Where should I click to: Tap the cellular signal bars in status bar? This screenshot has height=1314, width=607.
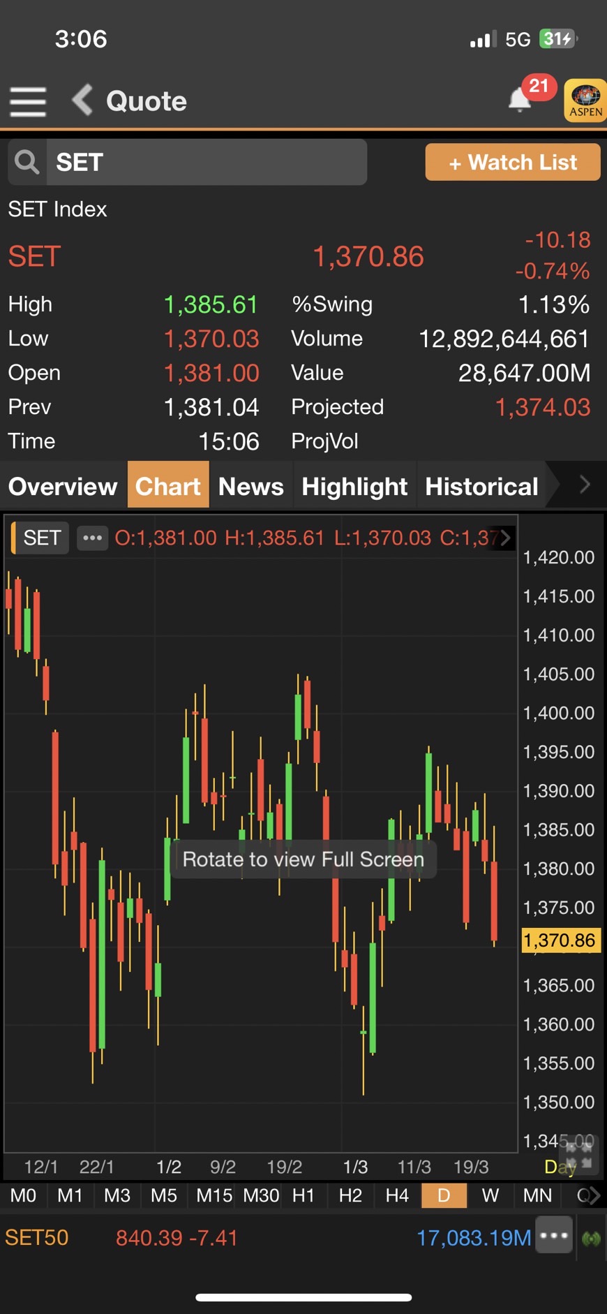[x=483, y=39]
